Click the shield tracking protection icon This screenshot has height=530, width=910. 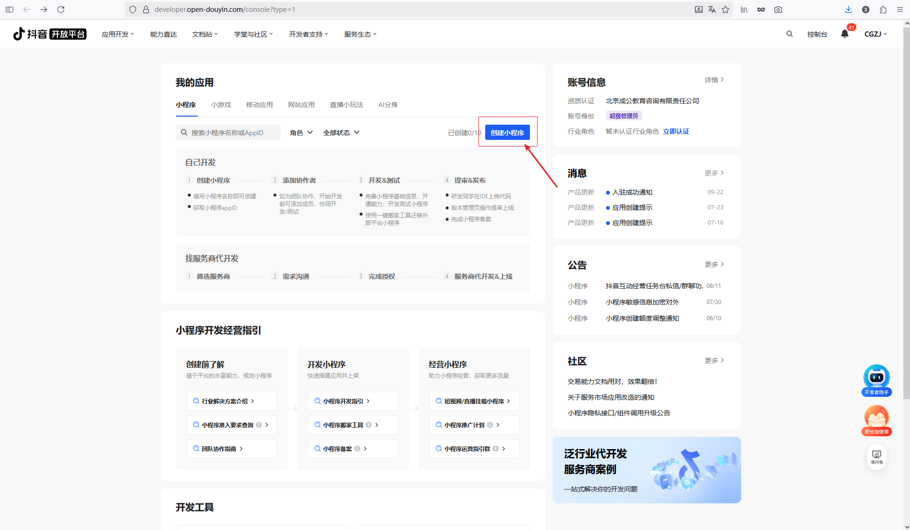click(132, 9)
